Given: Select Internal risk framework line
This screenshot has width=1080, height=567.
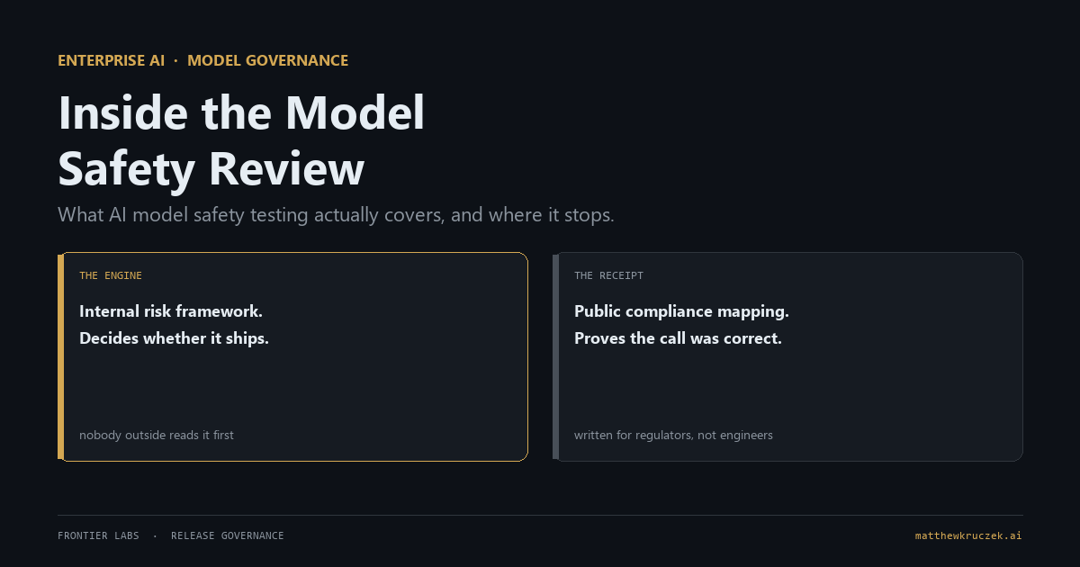Looking at the screenshot, I should tap(171, 311).
